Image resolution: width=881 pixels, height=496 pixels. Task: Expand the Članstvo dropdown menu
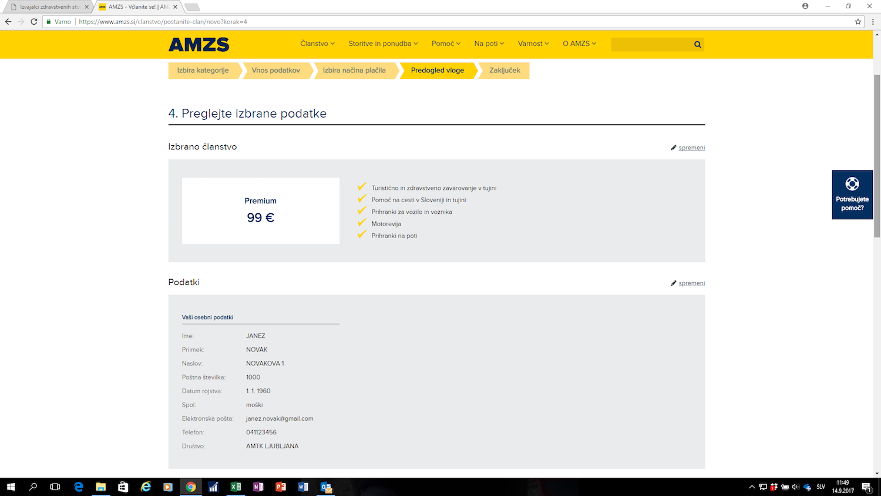pyautogui.click(x=317, y=43)
